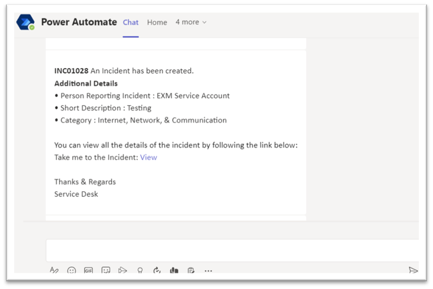Screen dimensions: 433x289
Task: Send the message with the arrow icon
Action: pyautogui.click(x=413, y=270)
